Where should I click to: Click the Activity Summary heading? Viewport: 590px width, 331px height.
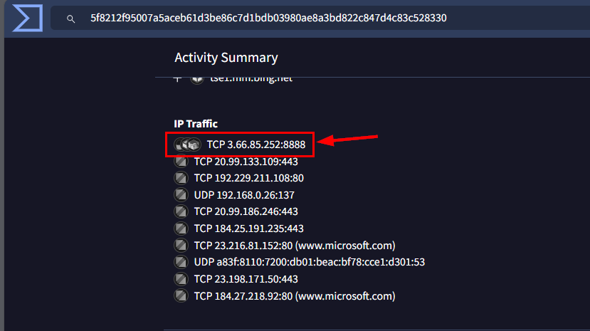[x=226, y=58]
